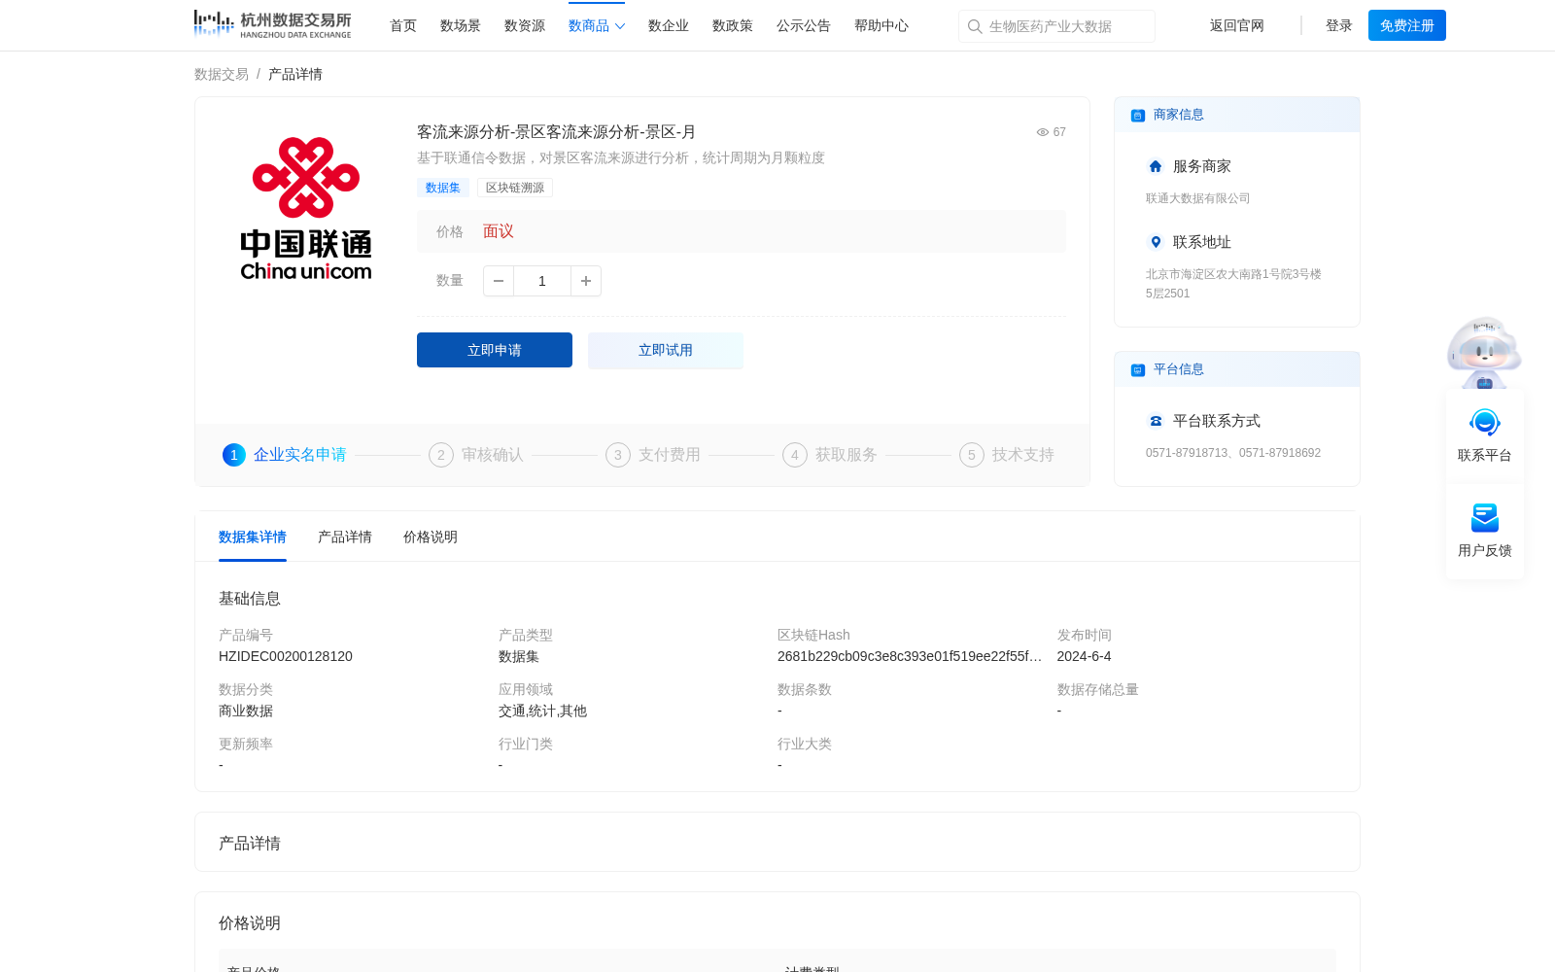Open 帮助中心 in the navigation bar

(x=881, y=26)
